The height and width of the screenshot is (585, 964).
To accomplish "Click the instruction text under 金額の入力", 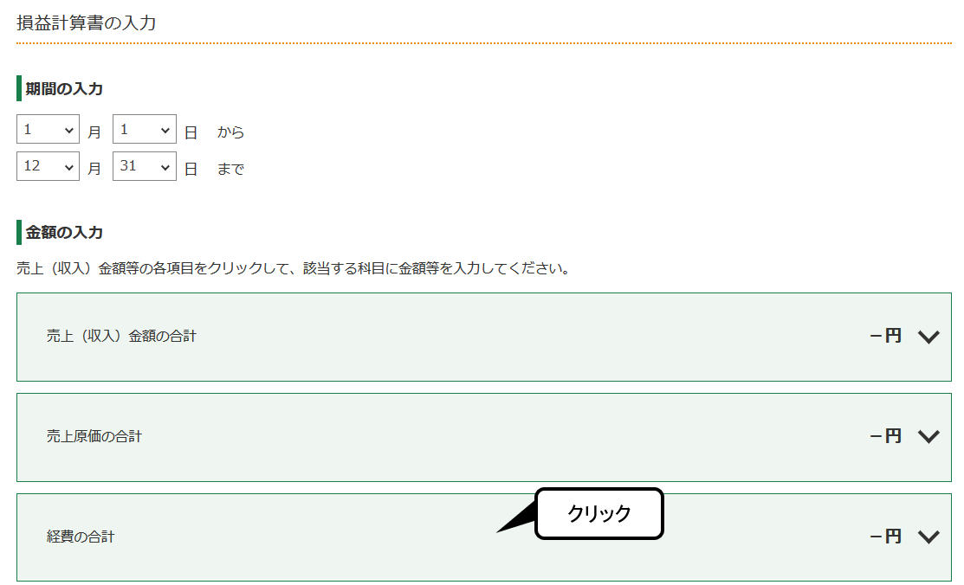I will click(x=294, y=268).
